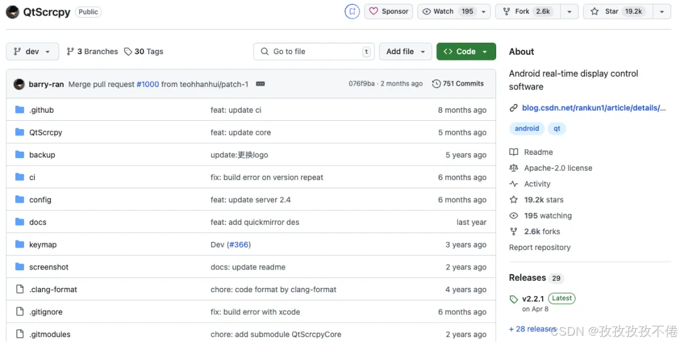This screenshot has height=342, width=680.
Task: View the 30 Tags link
Action: [144, 52]
